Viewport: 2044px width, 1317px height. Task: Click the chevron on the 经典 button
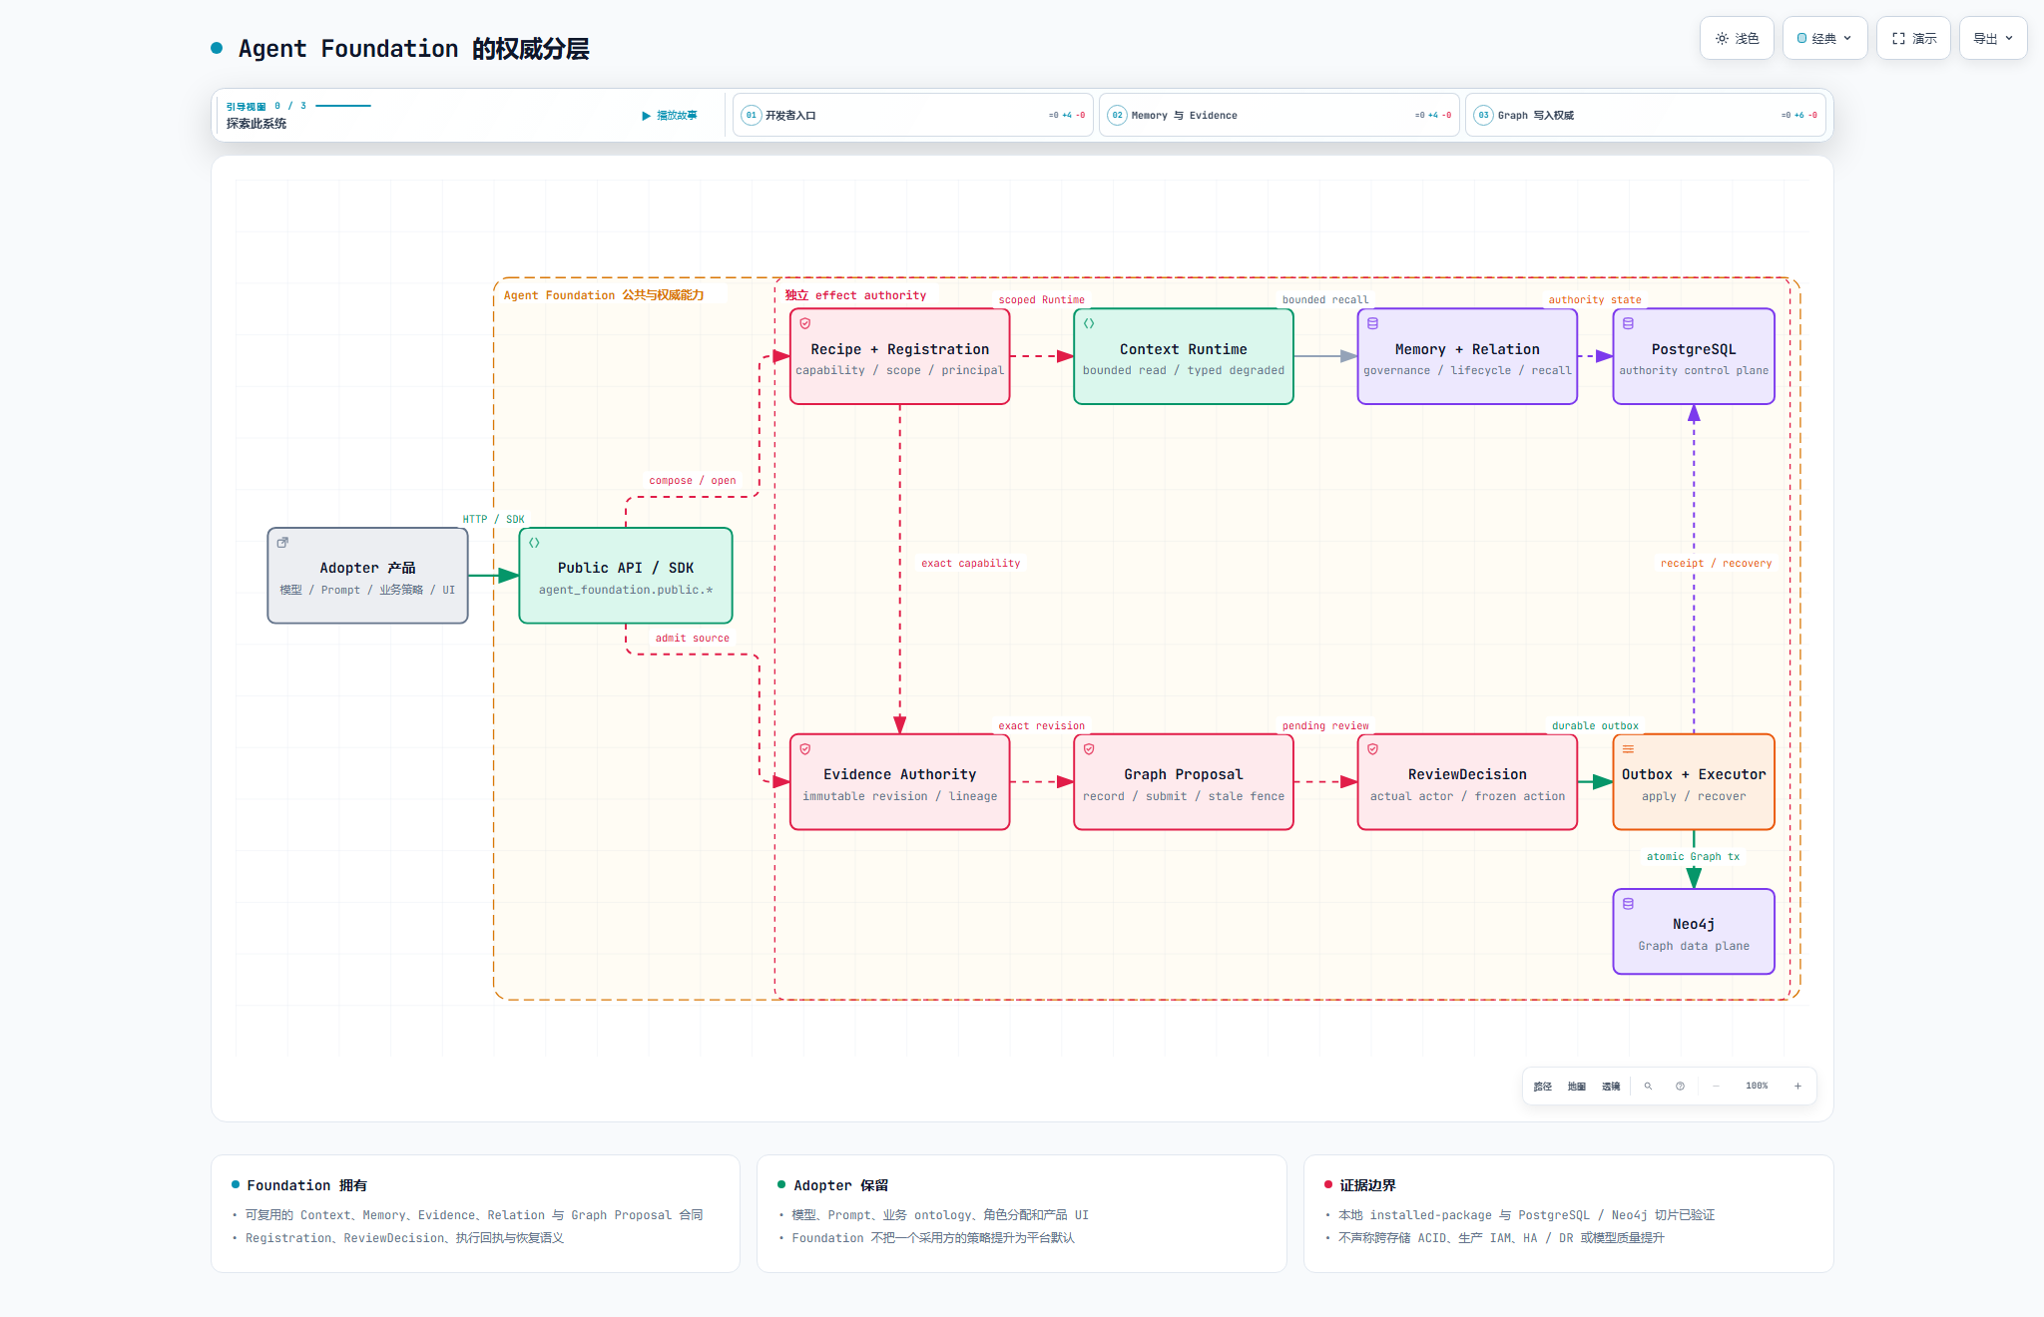tap(1847, 39)
